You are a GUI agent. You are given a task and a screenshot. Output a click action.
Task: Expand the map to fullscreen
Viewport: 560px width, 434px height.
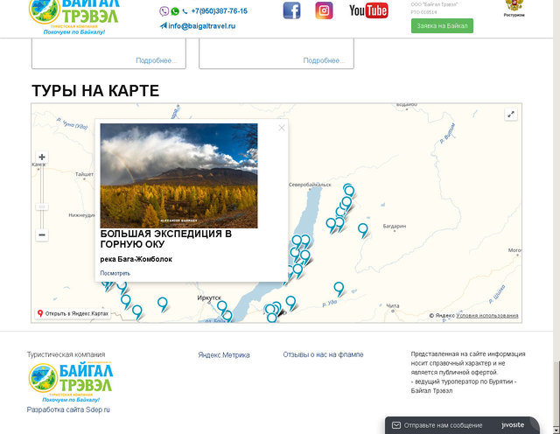click(511, 115)
